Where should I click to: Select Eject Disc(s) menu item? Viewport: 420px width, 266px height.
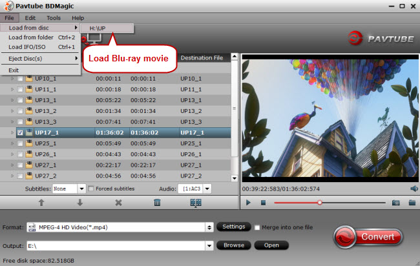click(x=40, y=58)
